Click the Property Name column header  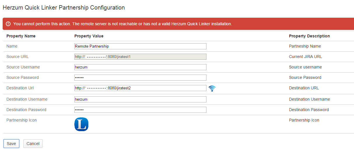pyautogui.click(x=21, y=36)
